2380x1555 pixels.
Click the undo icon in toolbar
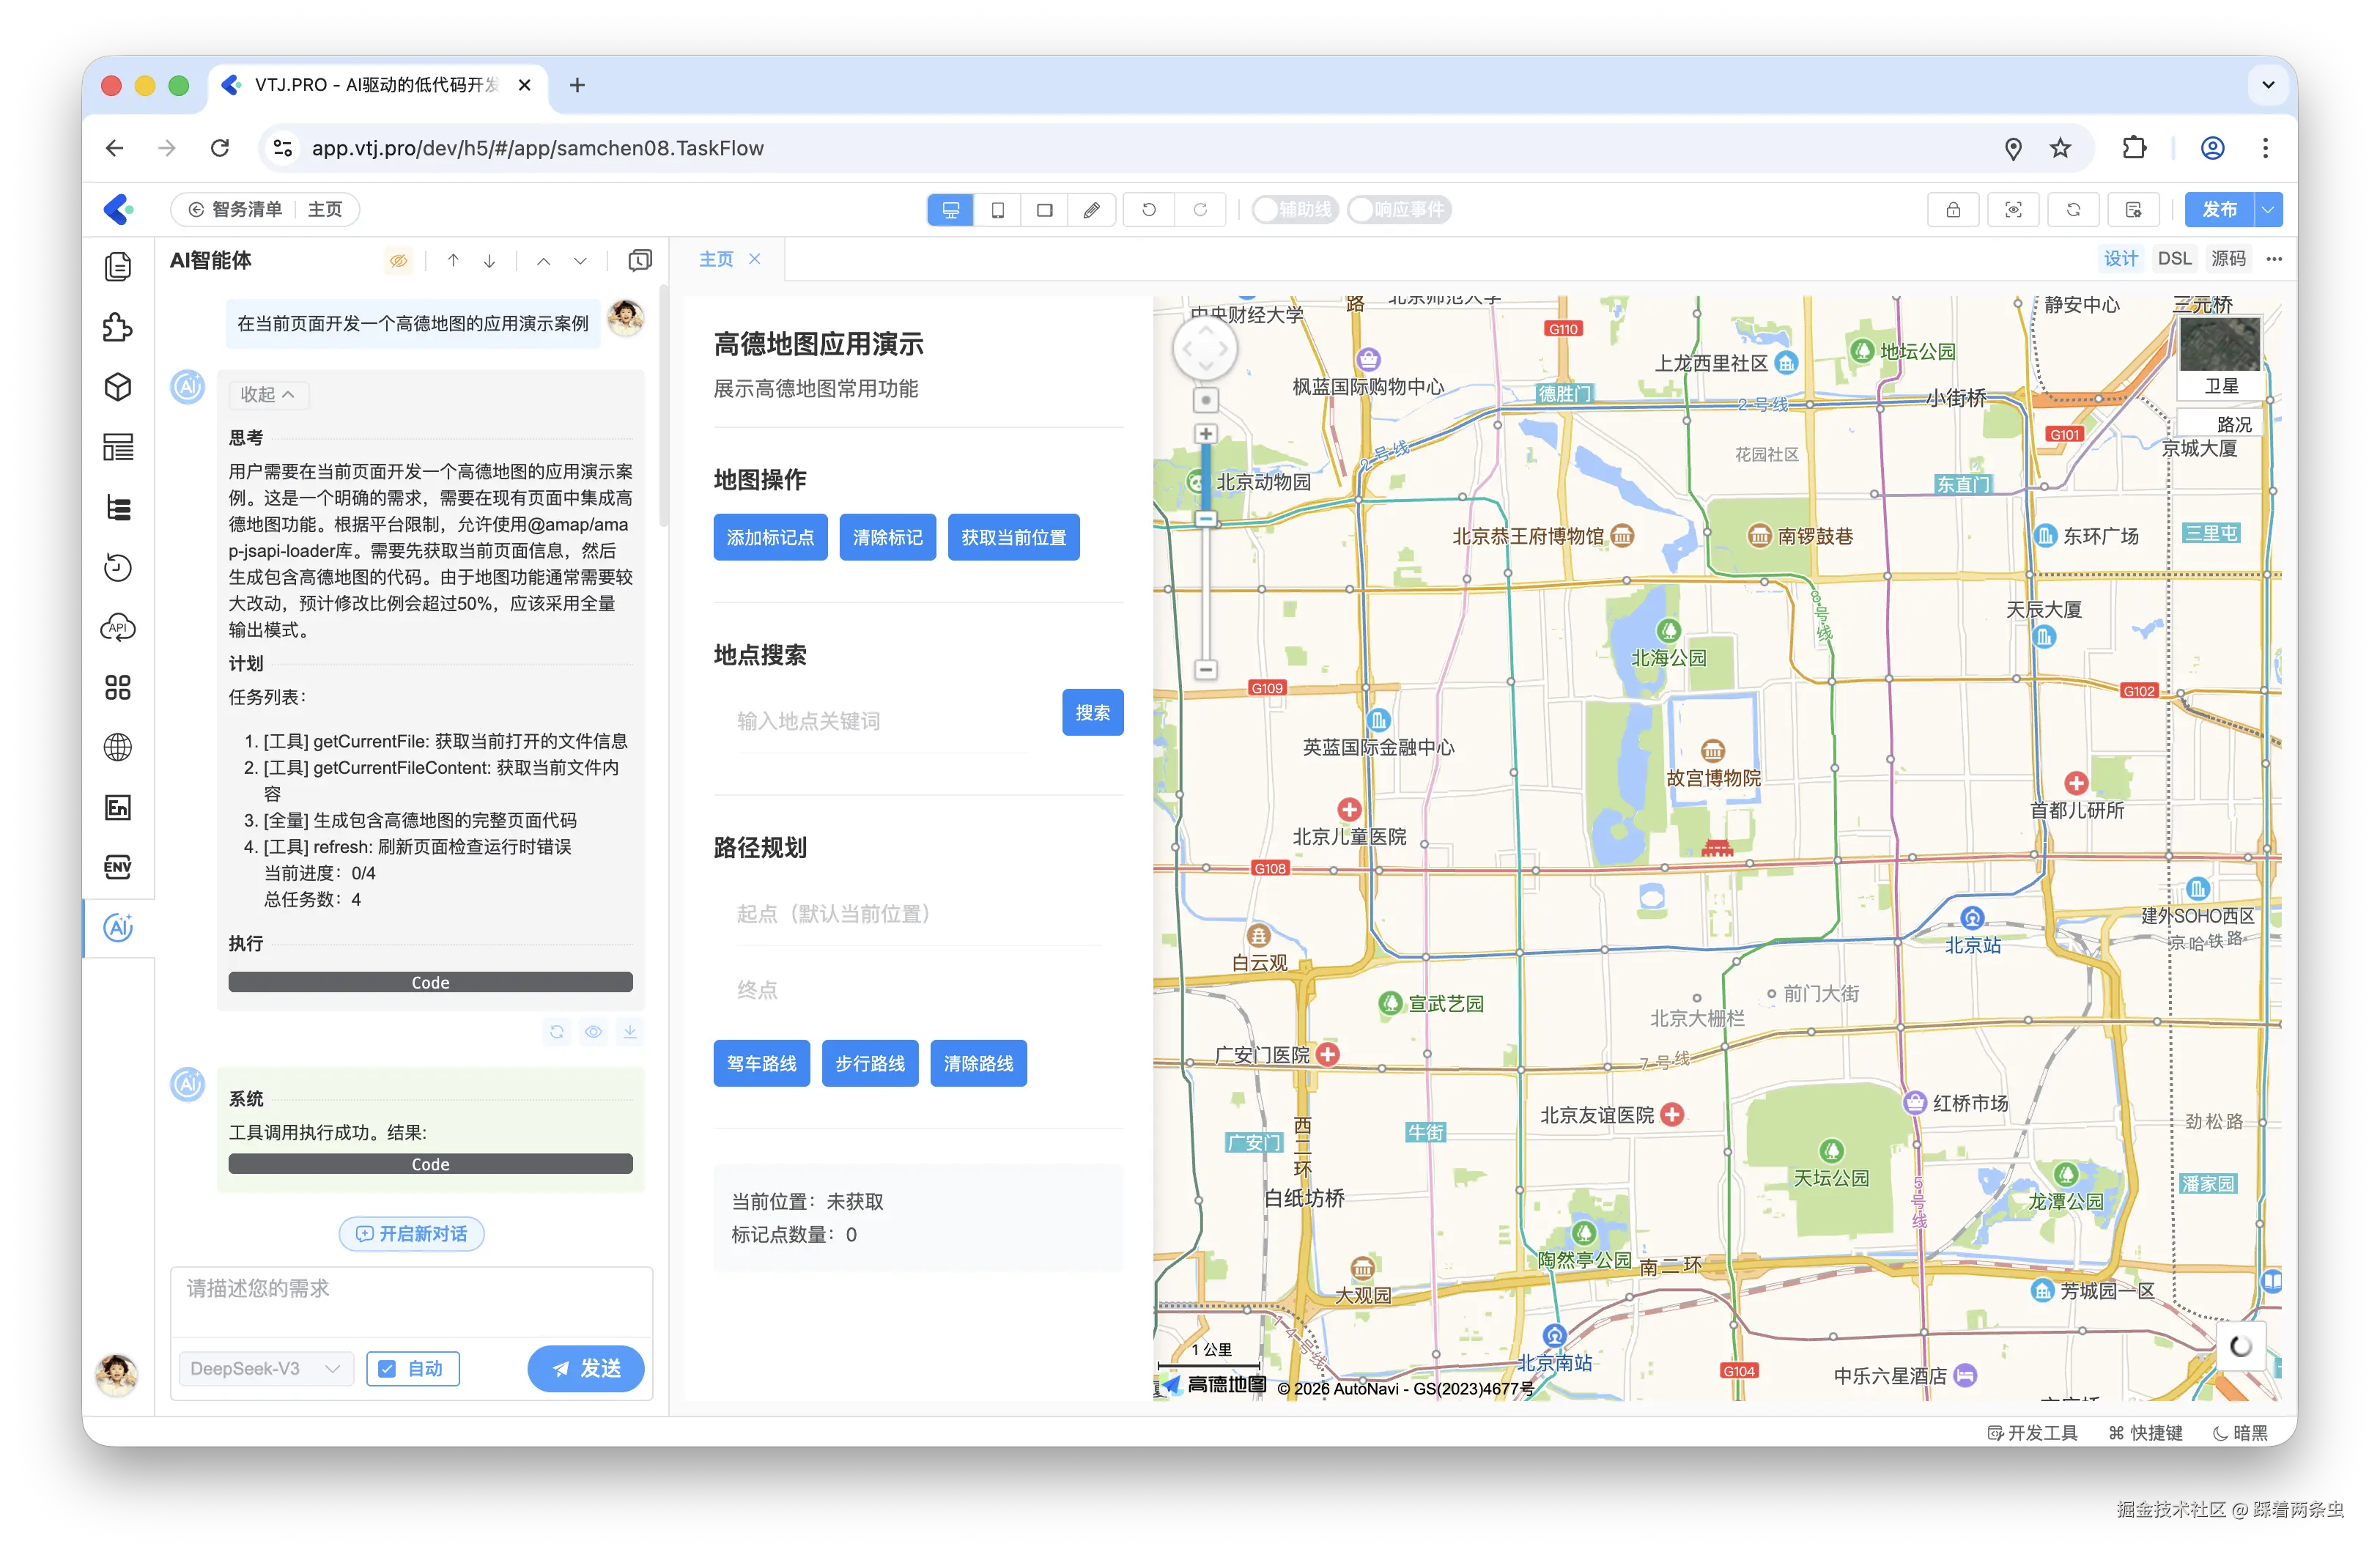pos(1149,210)
